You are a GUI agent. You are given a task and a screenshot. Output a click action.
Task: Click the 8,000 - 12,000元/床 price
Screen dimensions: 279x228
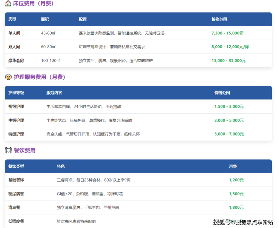click(230, 47)
